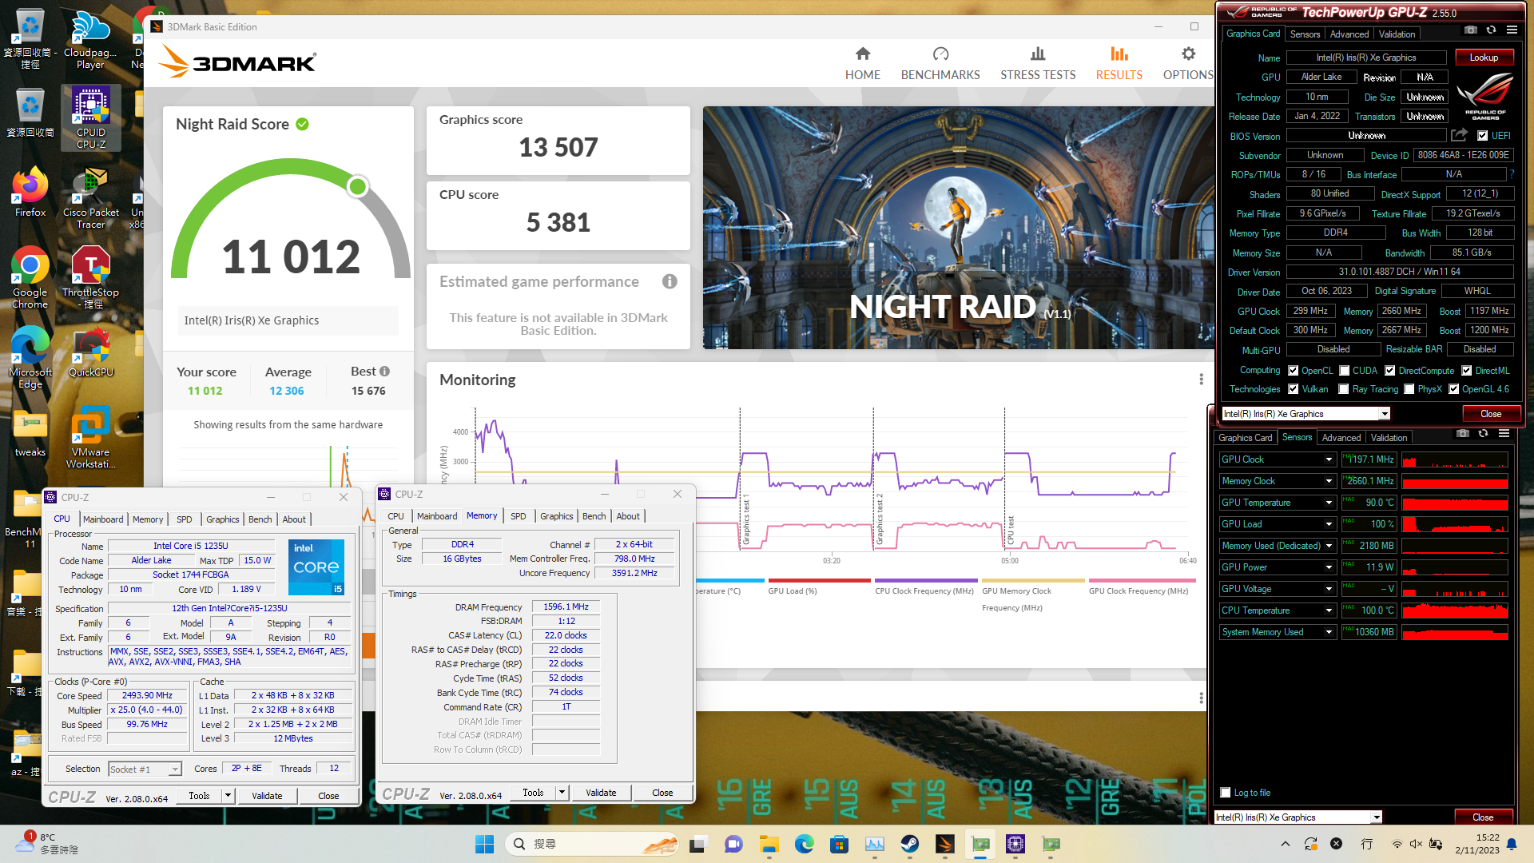Open Graphics tab in CPU-Z Memory window
Viewport: 1534px width, 863px height.
[556, 516]
